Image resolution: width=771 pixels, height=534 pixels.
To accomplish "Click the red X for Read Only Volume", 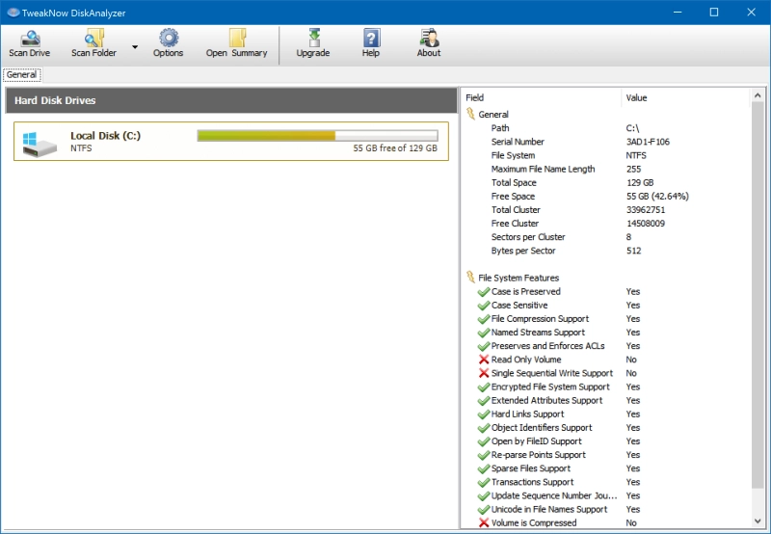I will tap(484, 360).
